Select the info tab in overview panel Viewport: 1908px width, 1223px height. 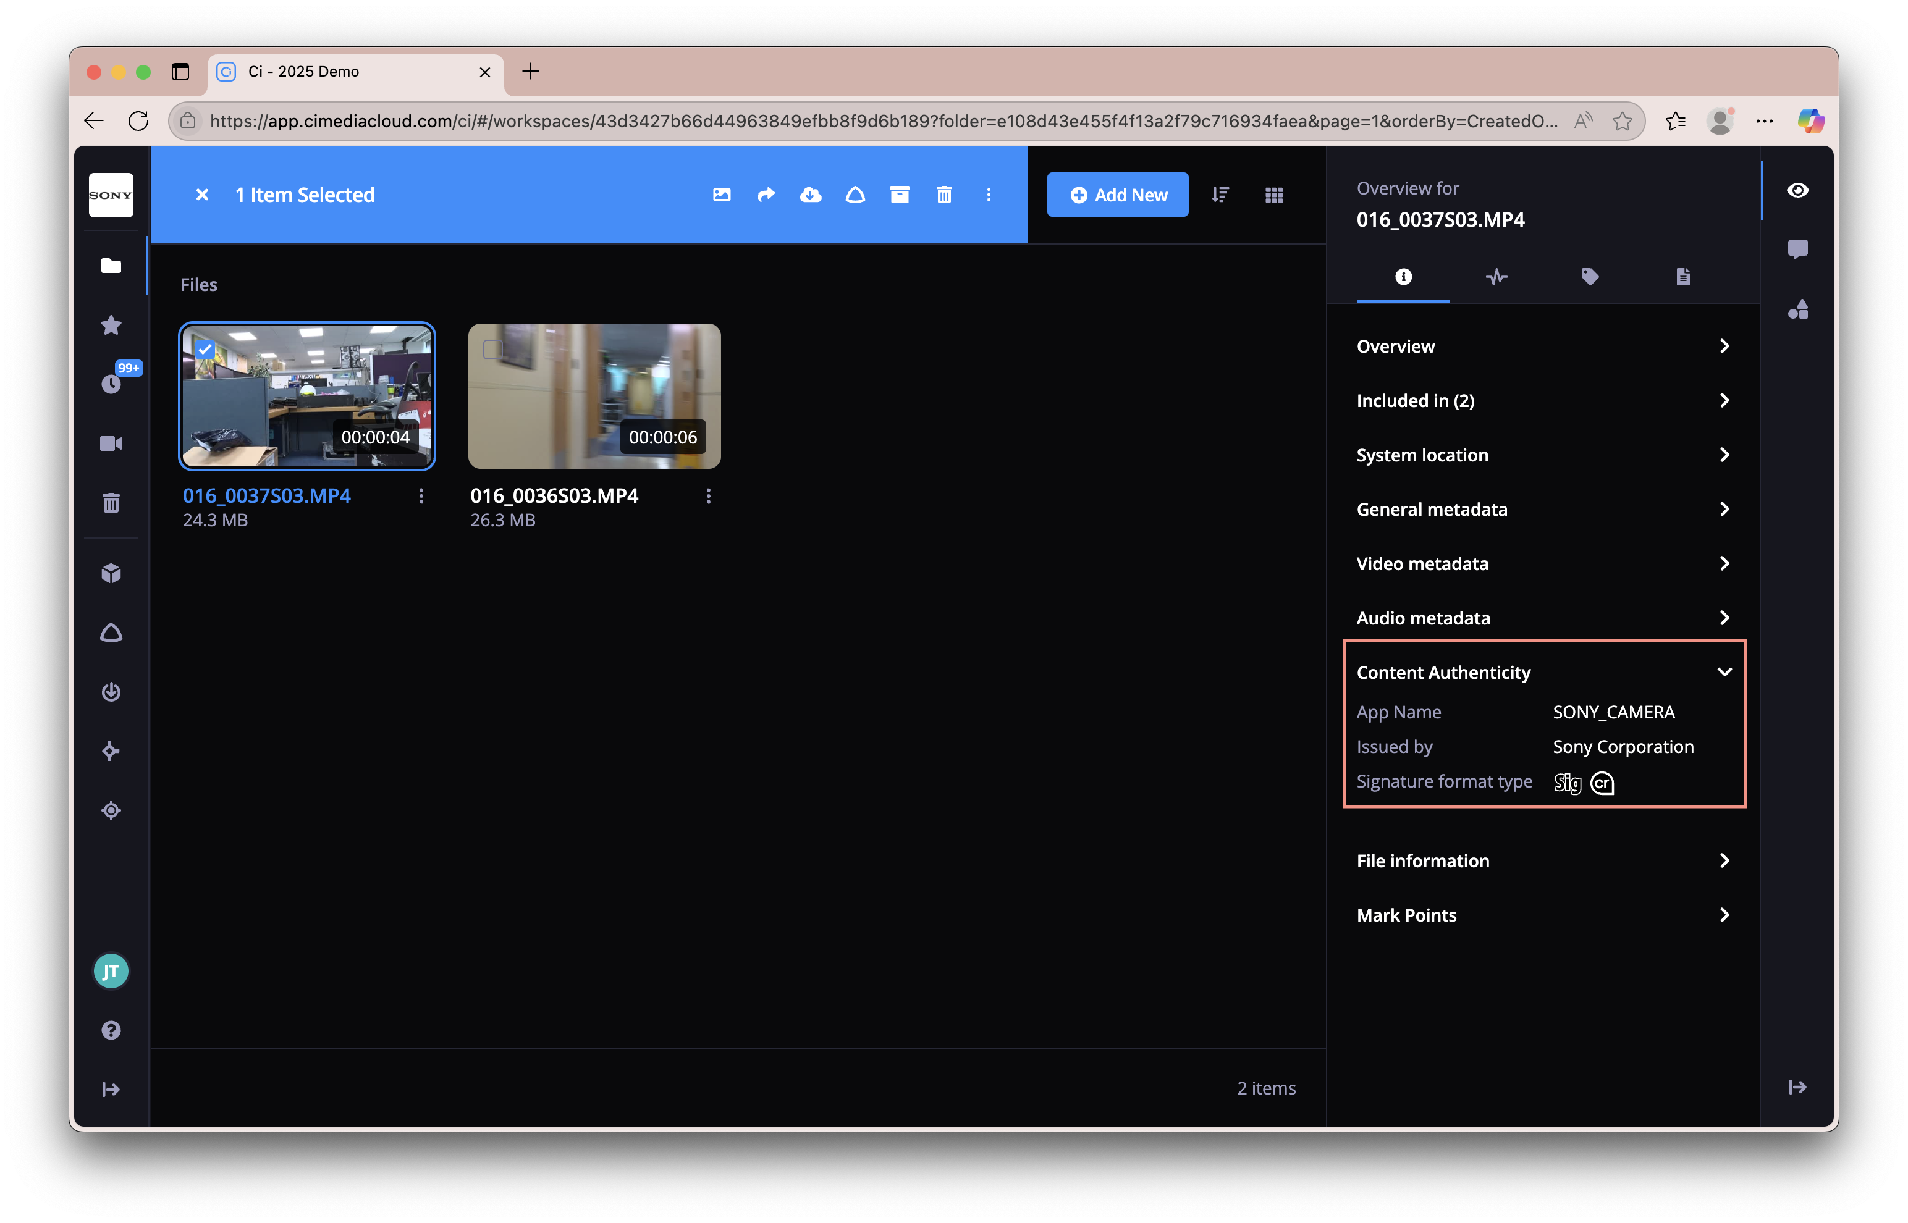[1404, 276]
